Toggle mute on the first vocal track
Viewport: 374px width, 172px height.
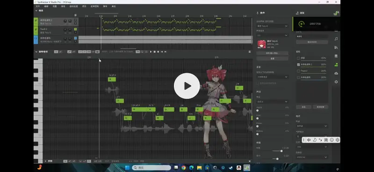75,20
